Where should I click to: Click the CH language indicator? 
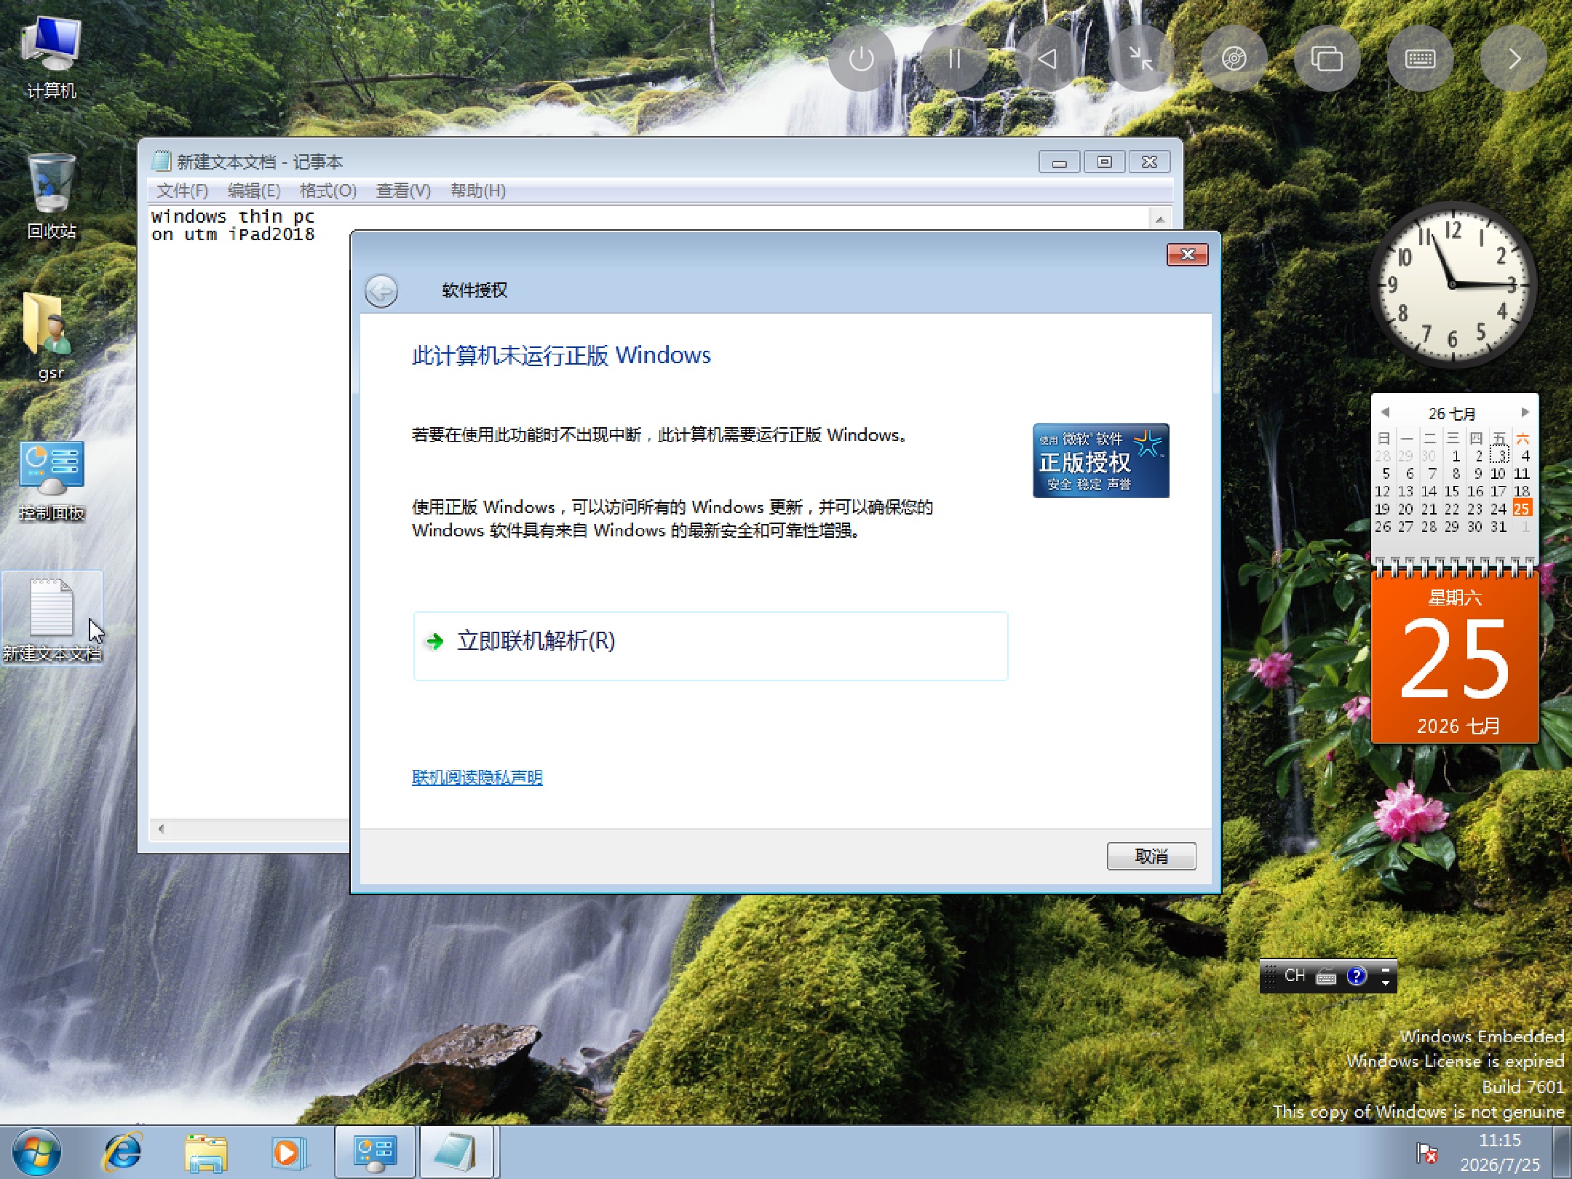pyautogui.click(x=1295, y=975)
